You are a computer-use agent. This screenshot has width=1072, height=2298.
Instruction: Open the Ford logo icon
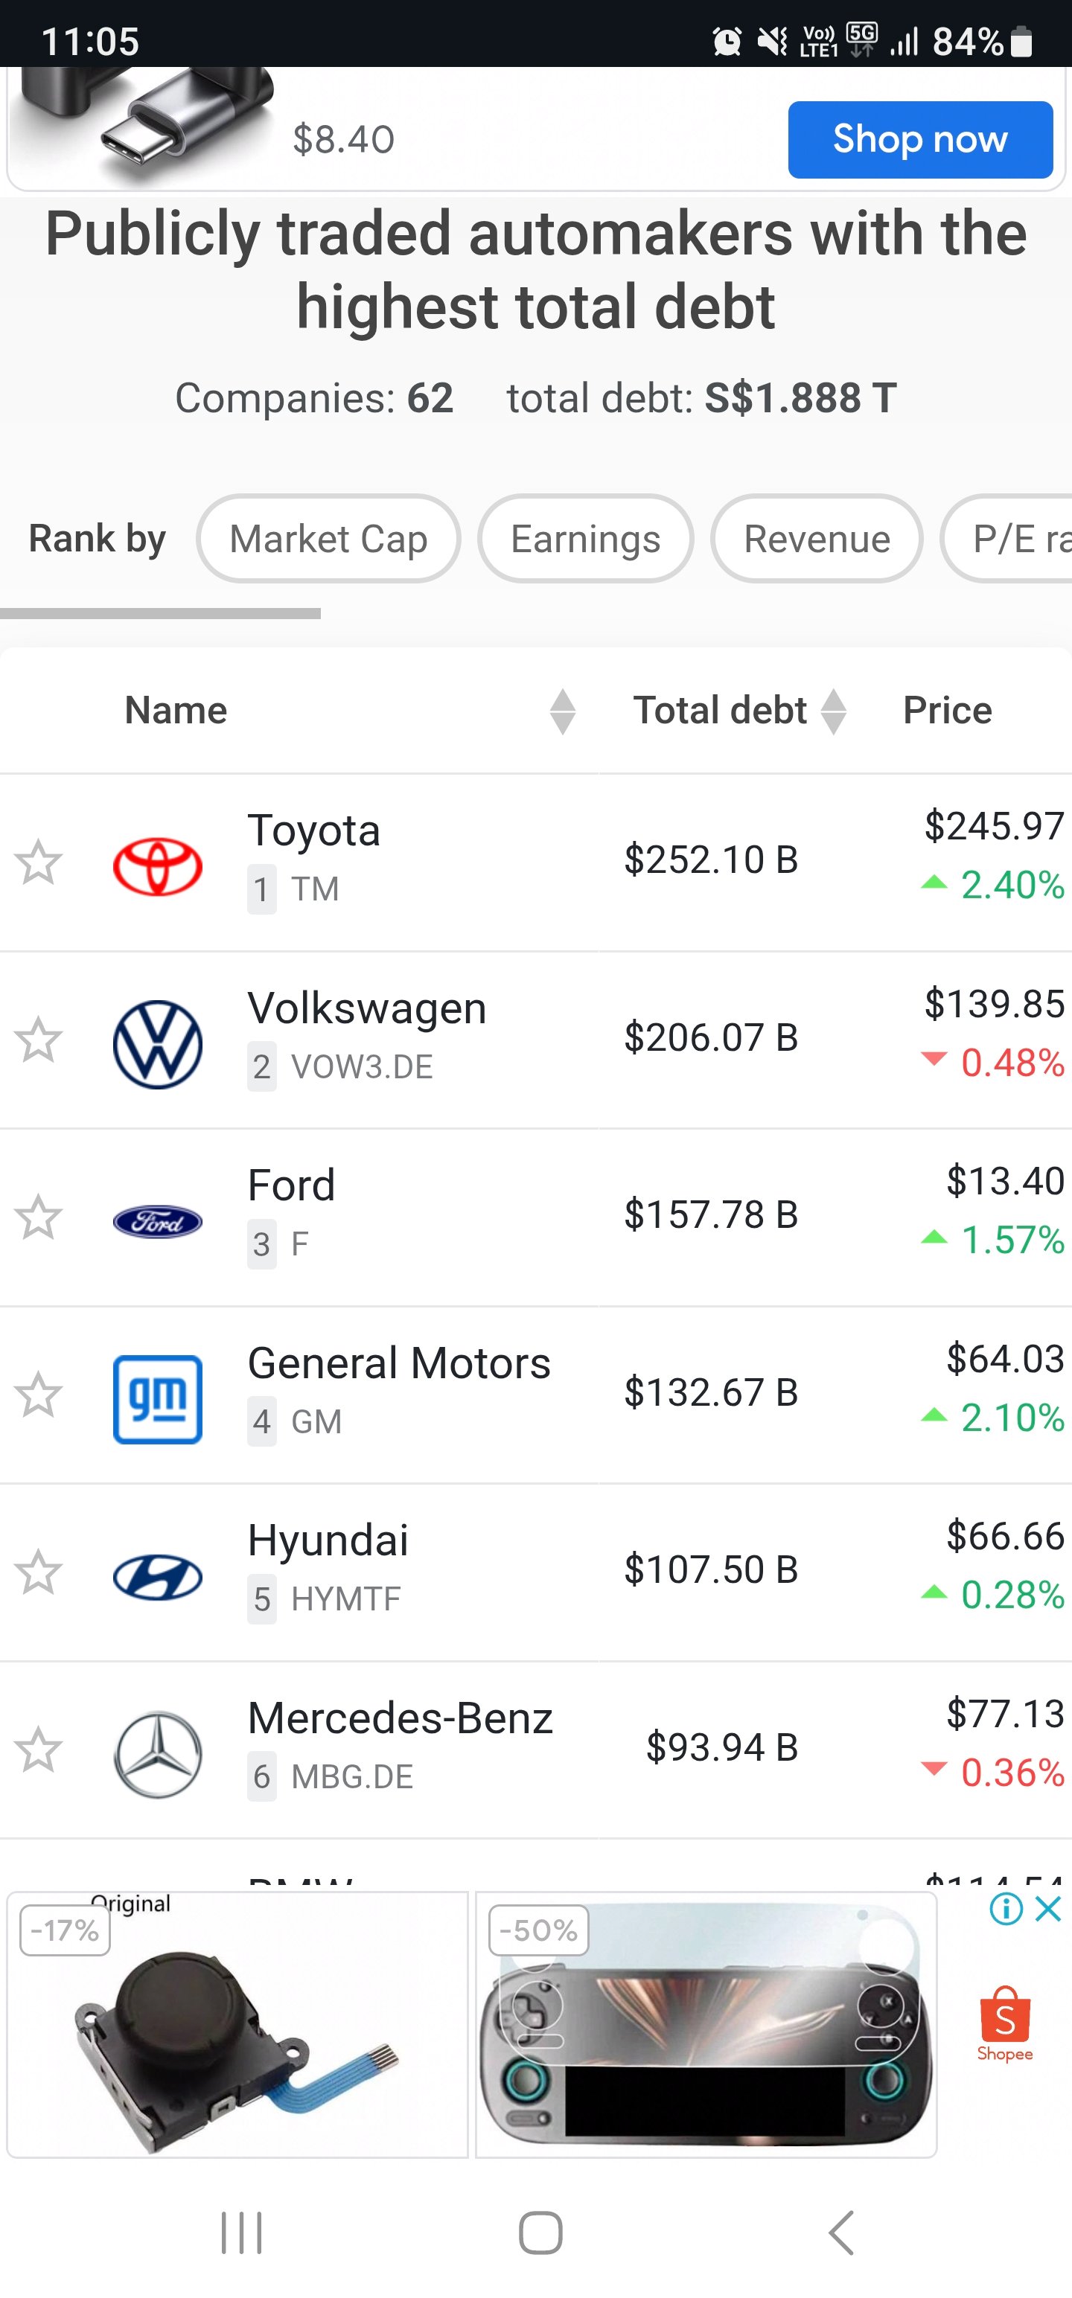tap(158, 1220)
